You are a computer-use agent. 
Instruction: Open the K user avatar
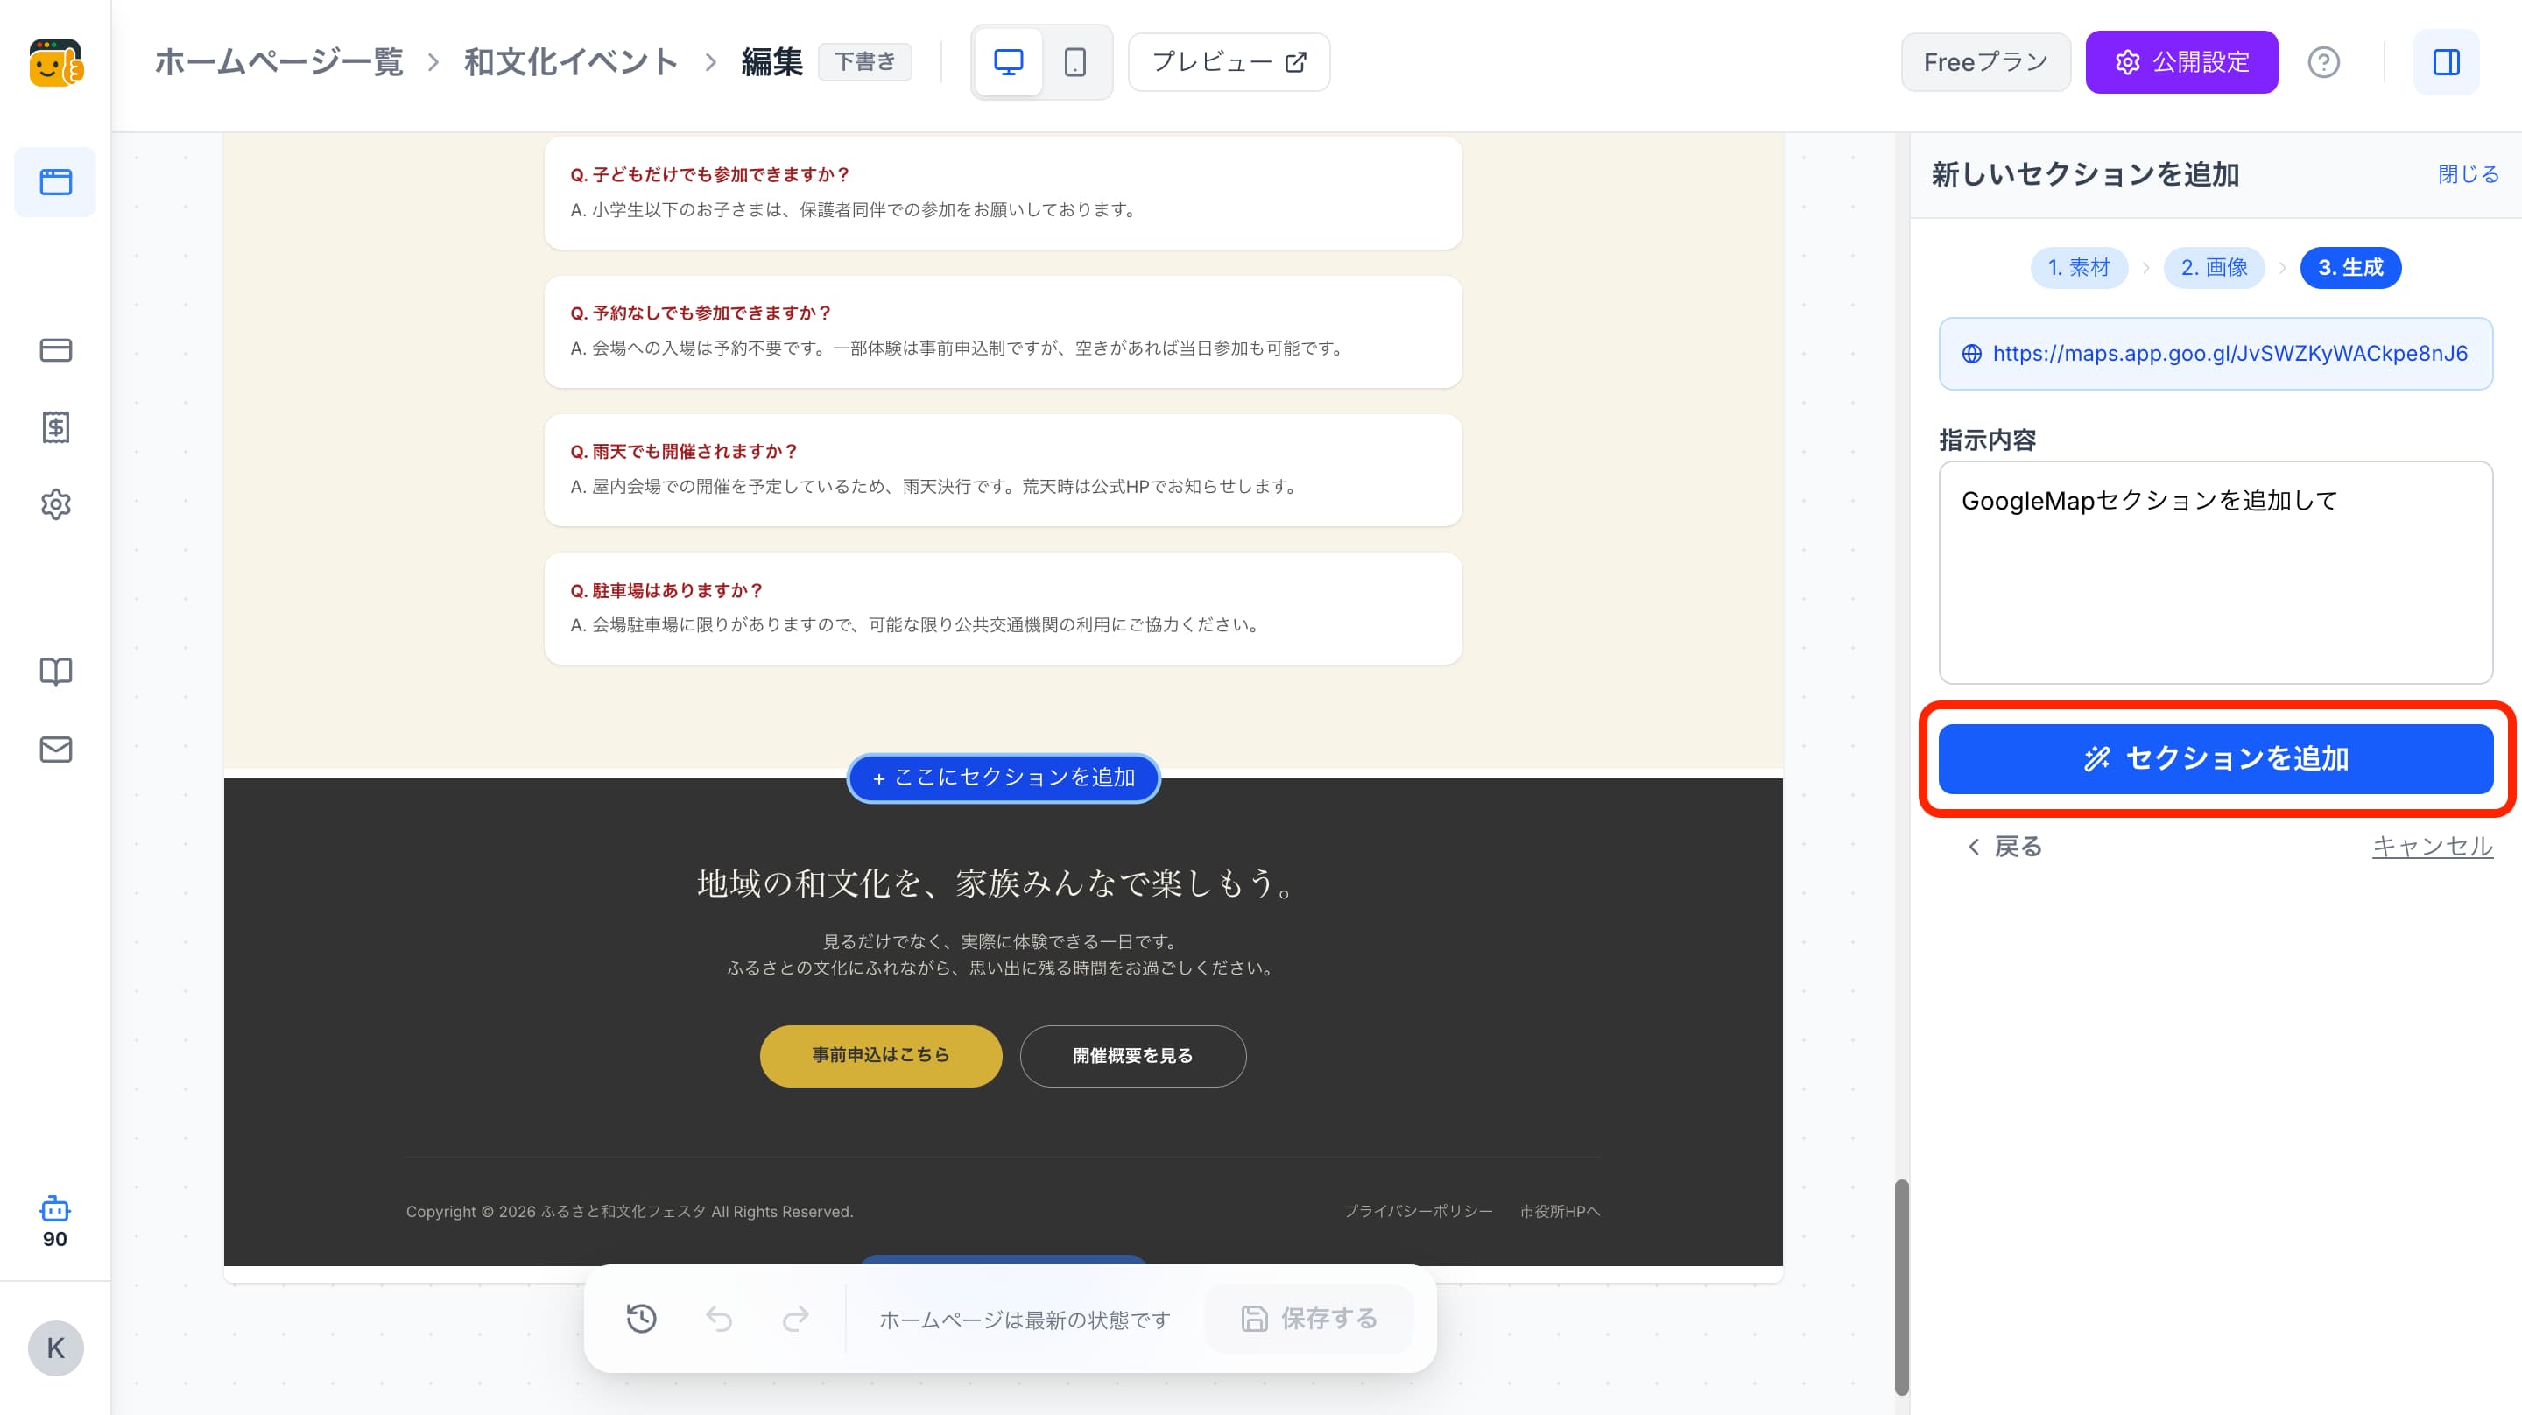click(x=56, y=1348)
